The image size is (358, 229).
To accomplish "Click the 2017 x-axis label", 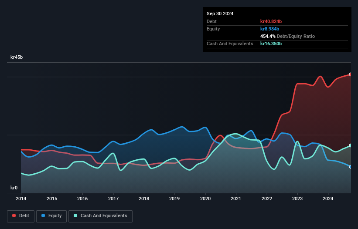I will point(113,199).
